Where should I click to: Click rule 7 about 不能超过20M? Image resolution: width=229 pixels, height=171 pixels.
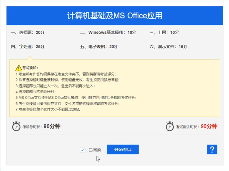click(48, 109)
